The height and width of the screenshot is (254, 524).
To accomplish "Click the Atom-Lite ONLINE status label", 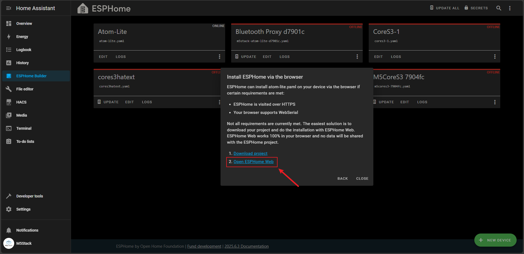I will [x=218, y=26].
